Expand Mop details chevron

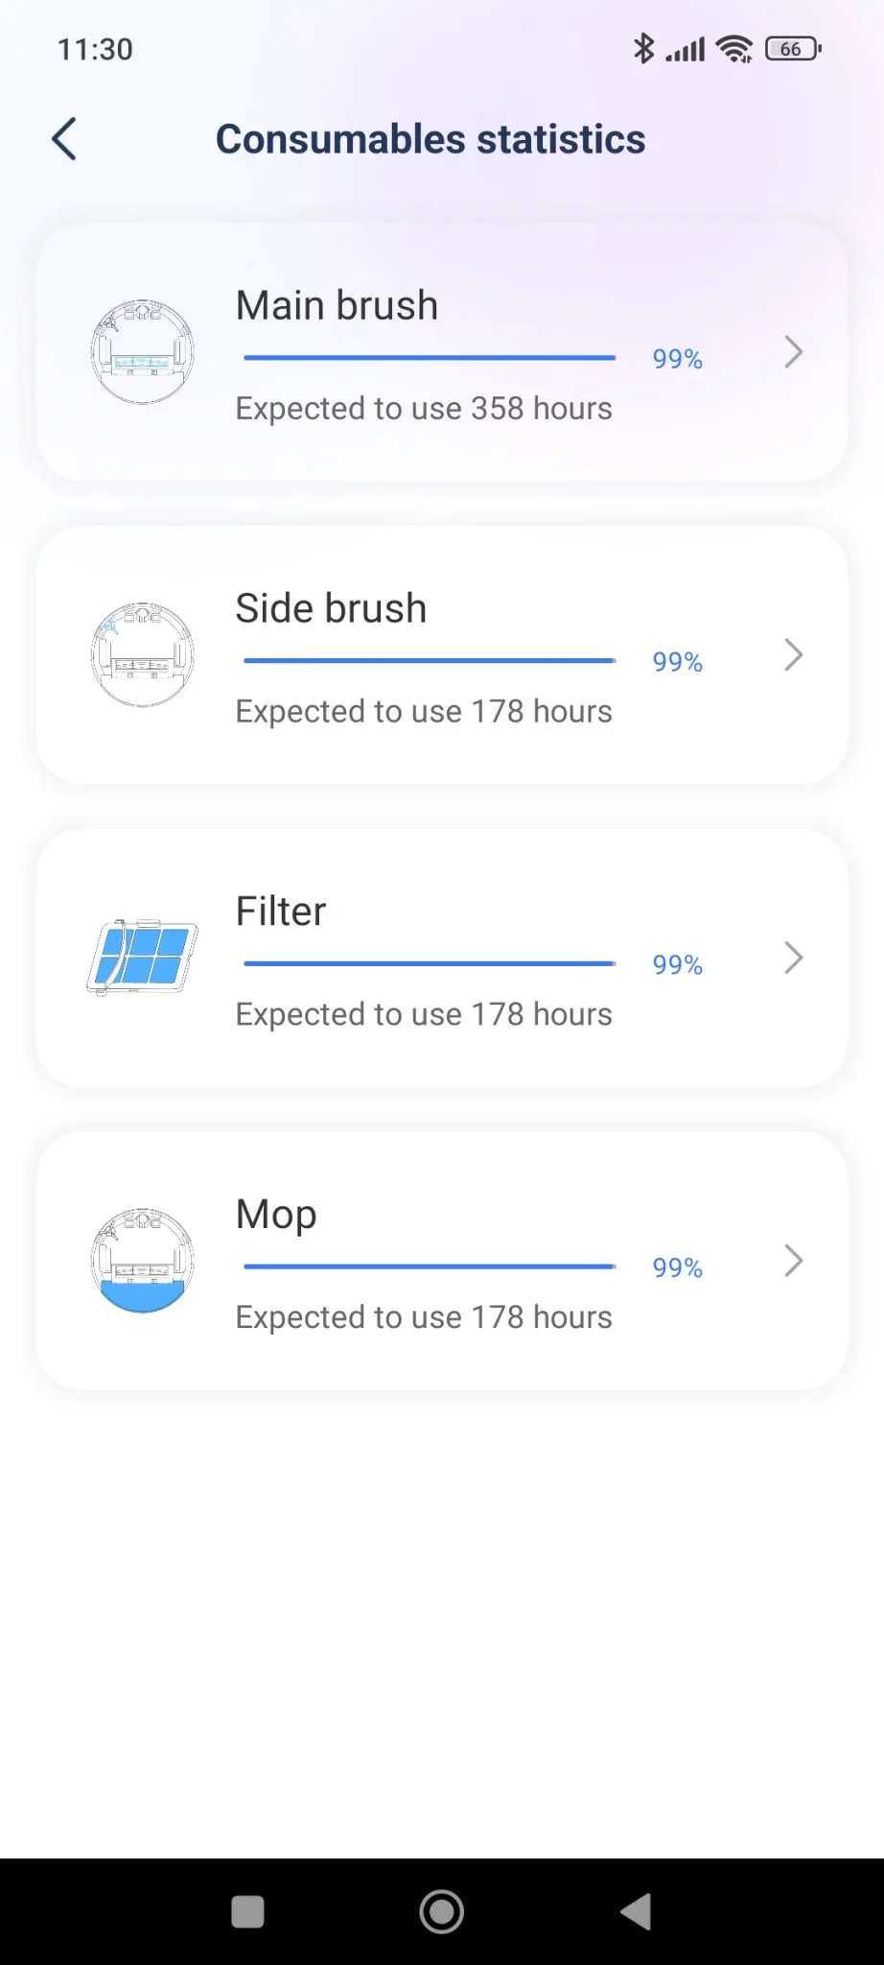793,1261
